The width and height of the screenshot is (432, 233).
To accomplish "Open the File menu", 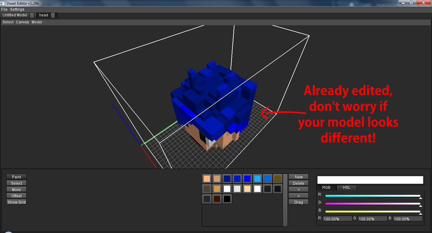I will pos(4,9).
